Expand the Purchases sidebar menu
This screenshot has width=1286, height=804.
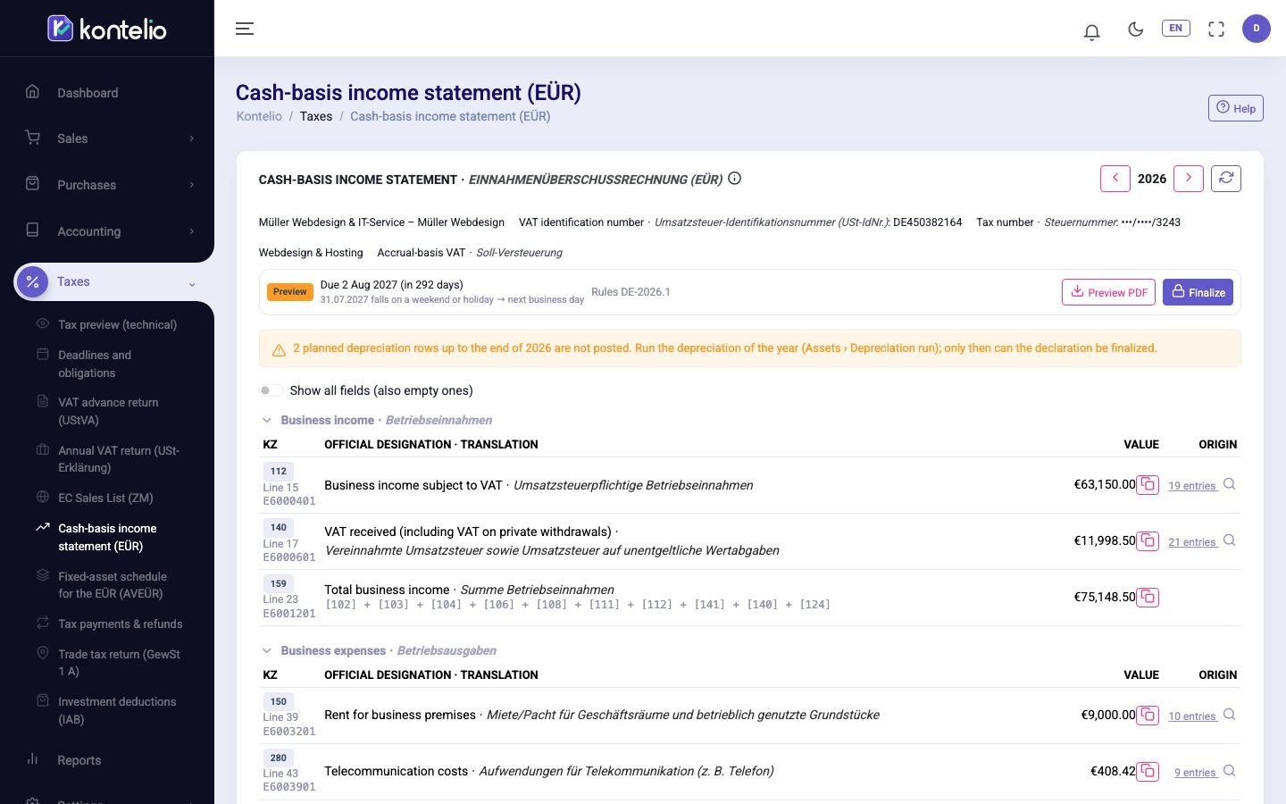click(107, 185)
